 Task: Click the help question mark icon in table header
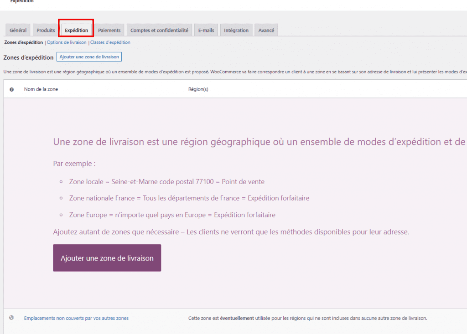11,89
